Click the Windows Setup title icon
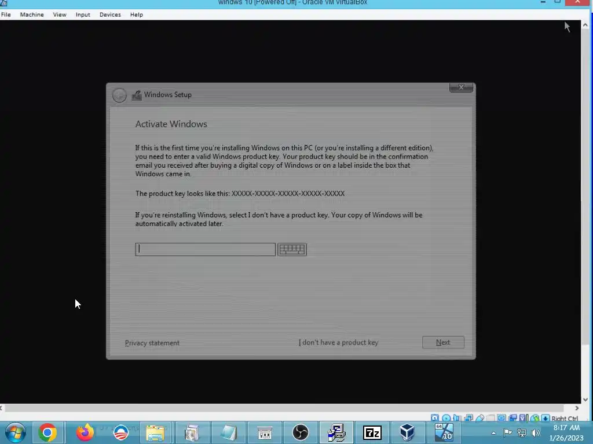Viewport: 593px width, 444px height. tap(137, 95)
